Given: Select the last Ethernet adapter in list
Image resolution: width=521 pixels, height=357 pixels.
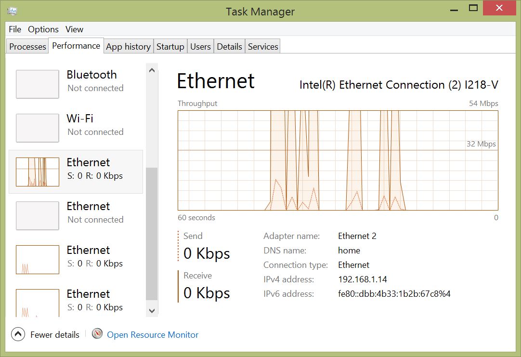Looking at the screenshot, I should pos(76,300).
